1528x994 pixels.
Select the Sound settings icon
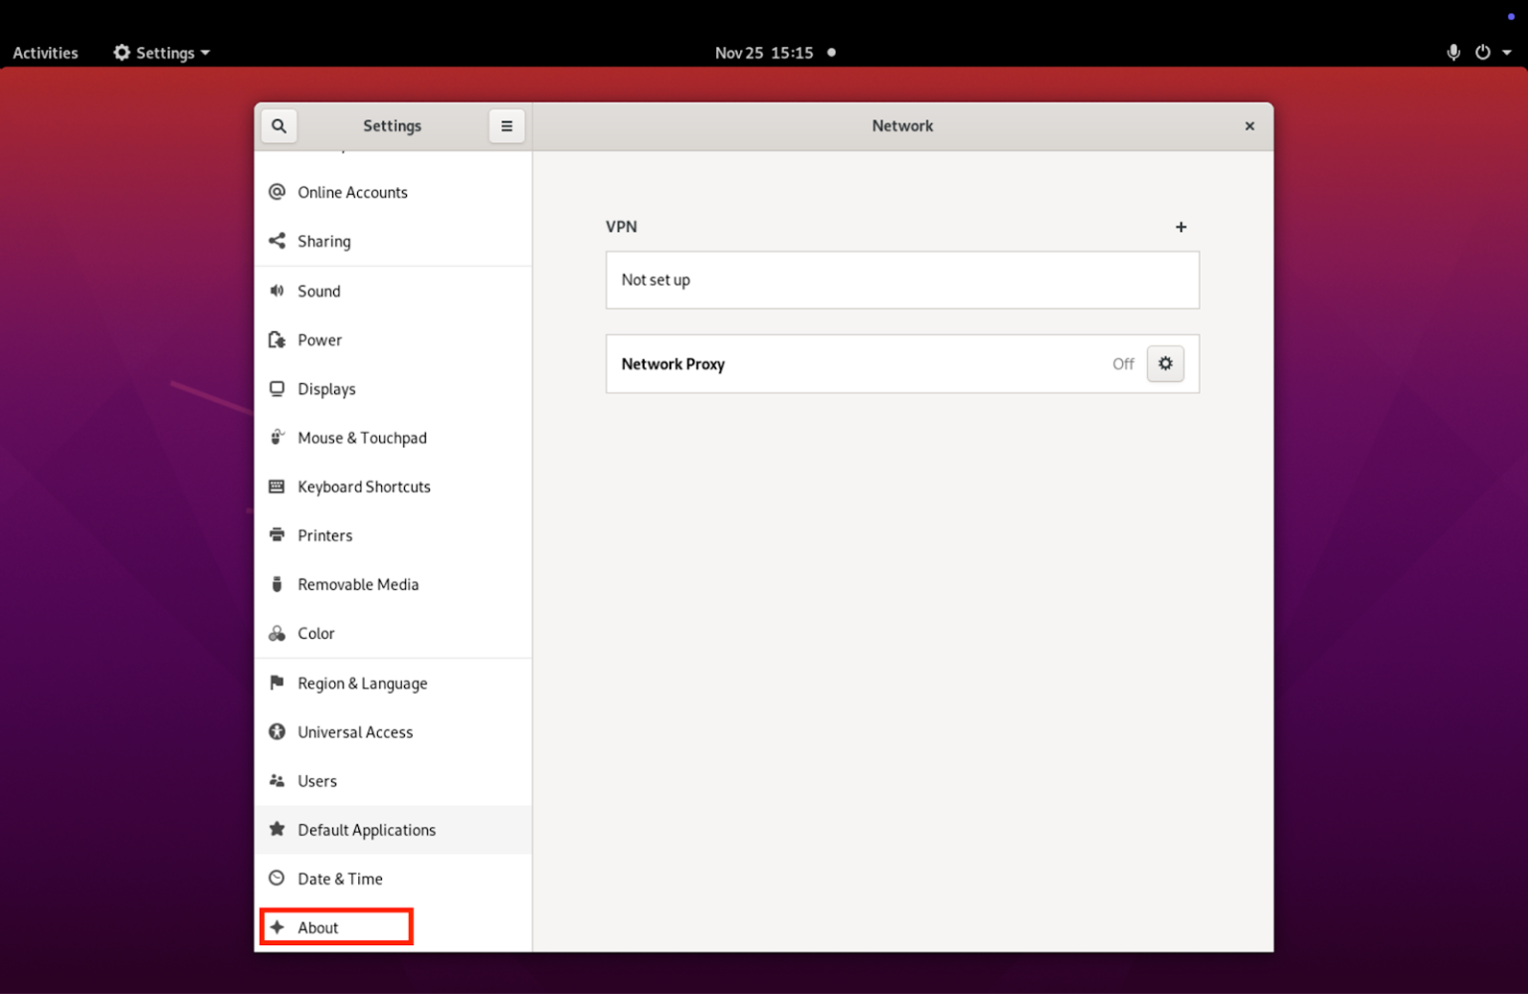pyautogui.click(x=277, y=291)
